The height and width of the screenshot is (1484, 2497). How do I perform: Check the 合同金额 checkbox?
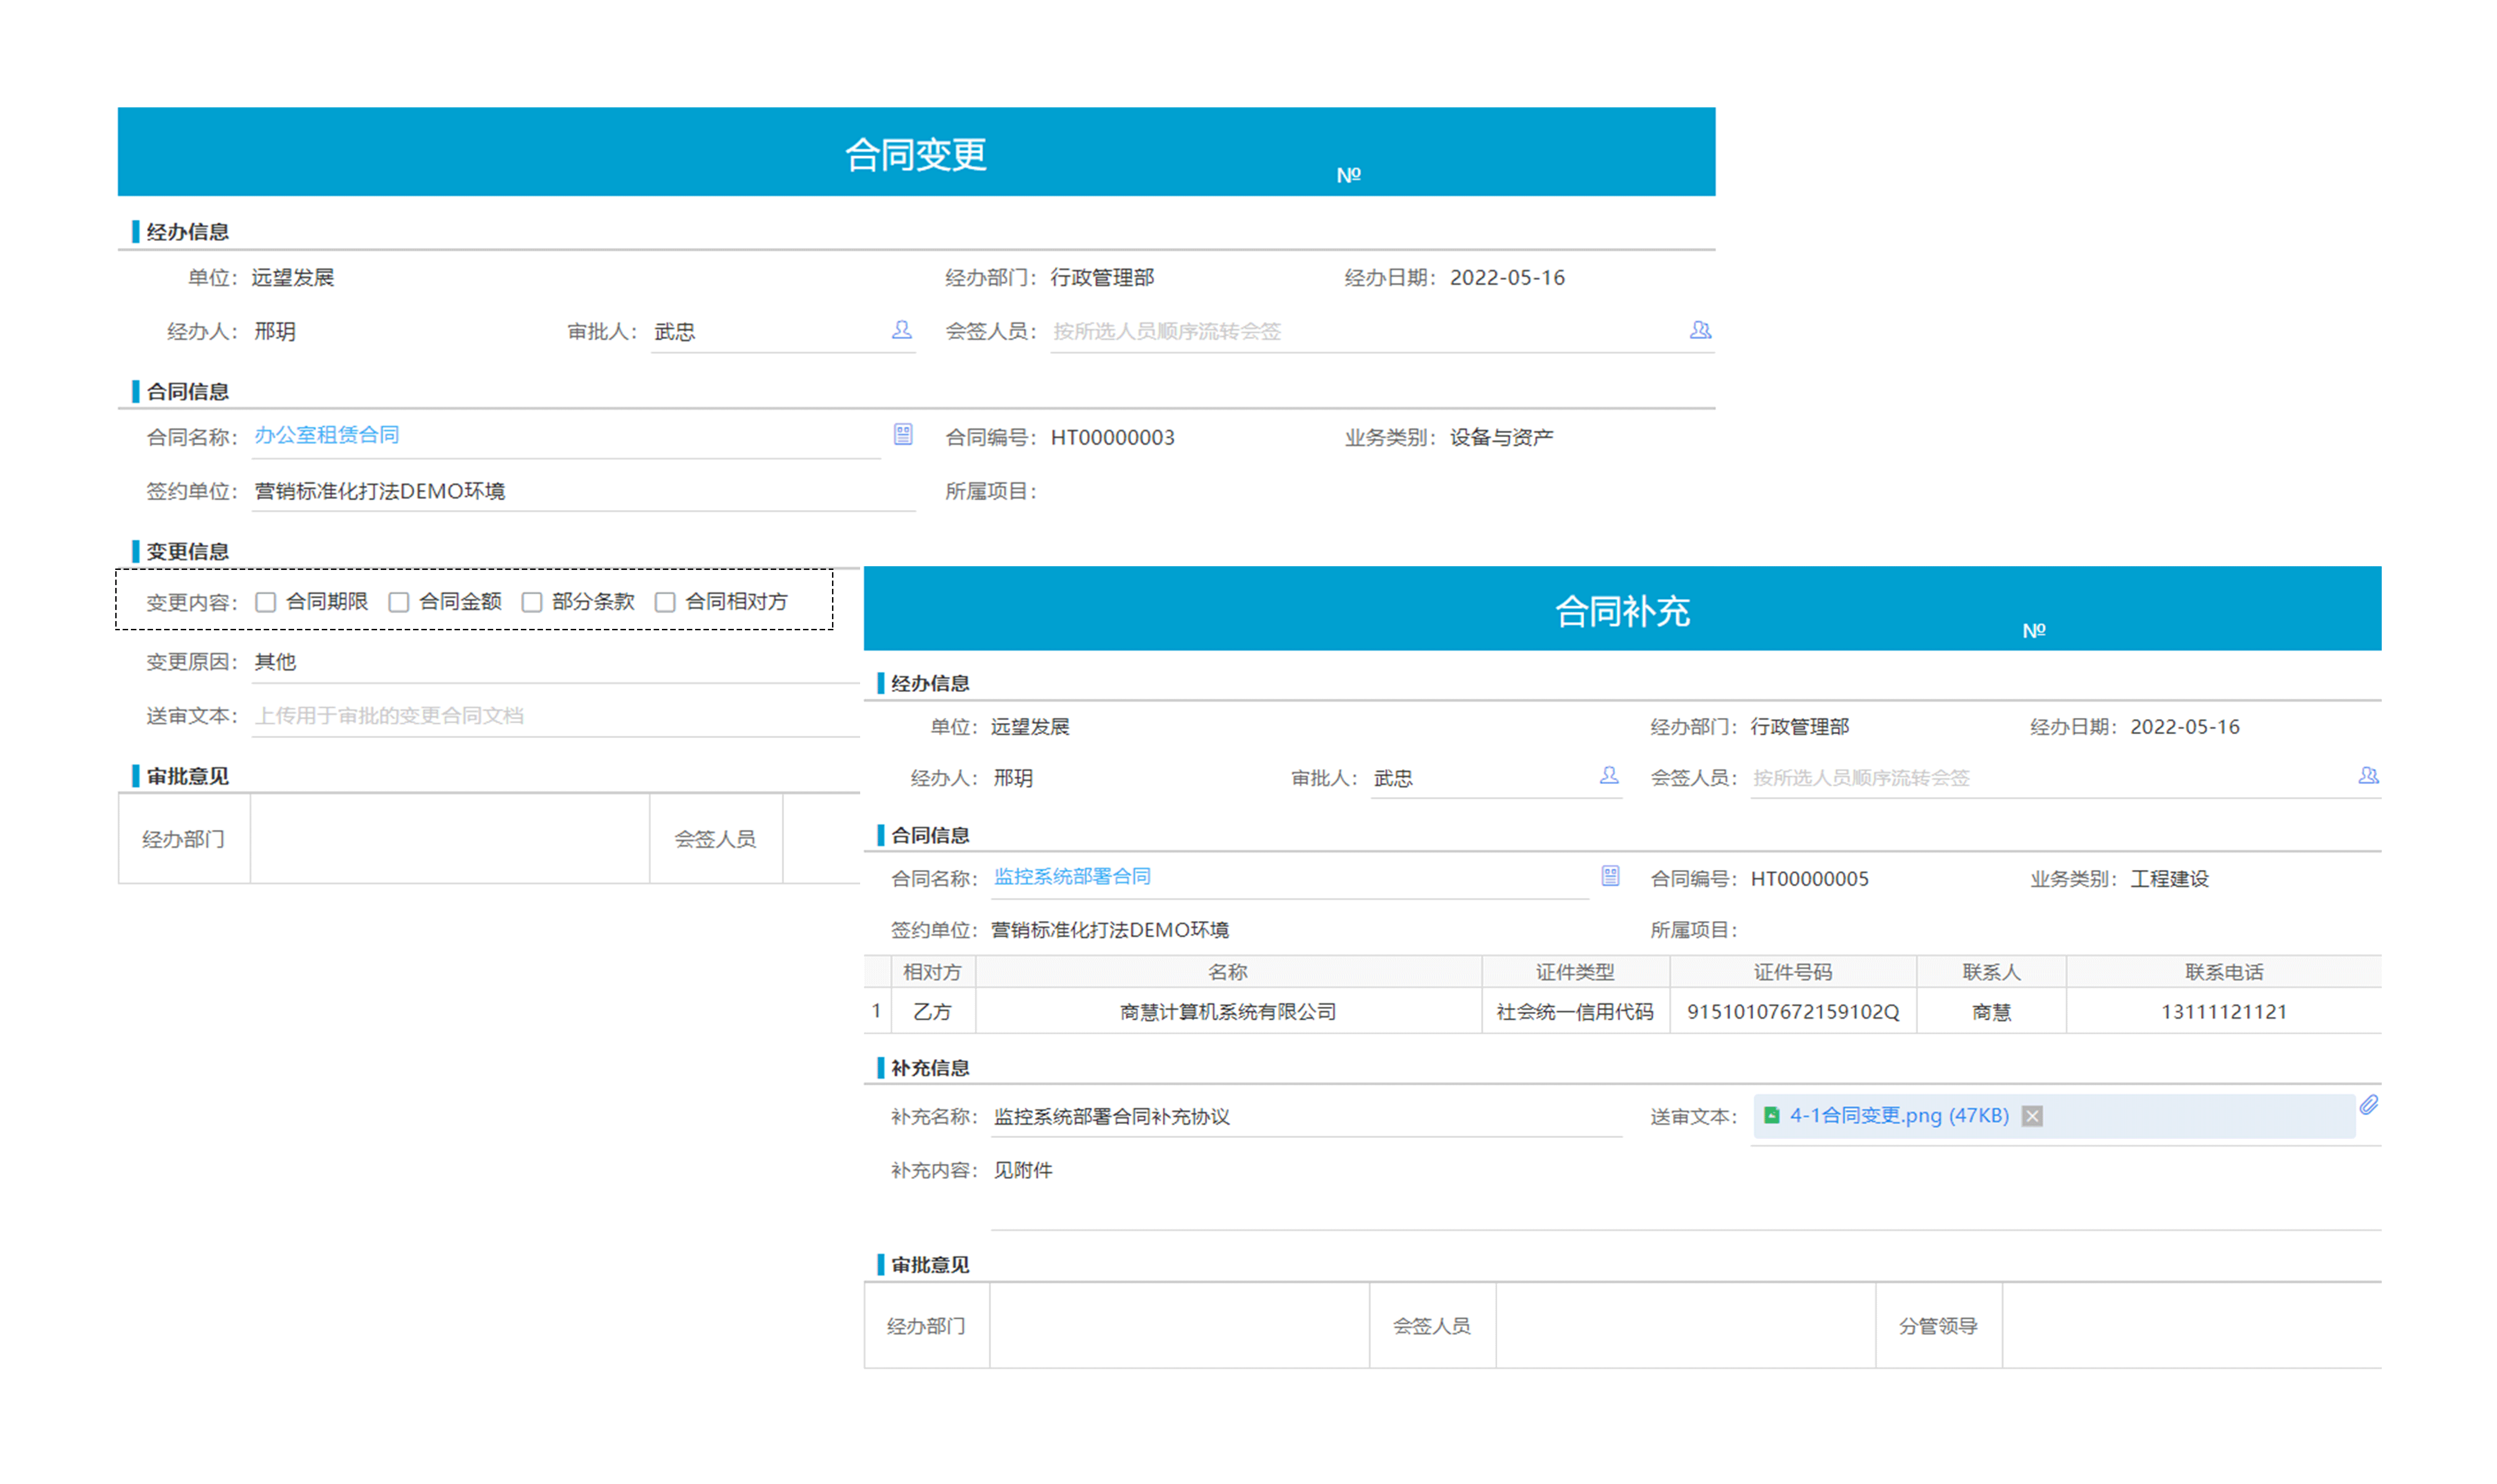point(398,602)
